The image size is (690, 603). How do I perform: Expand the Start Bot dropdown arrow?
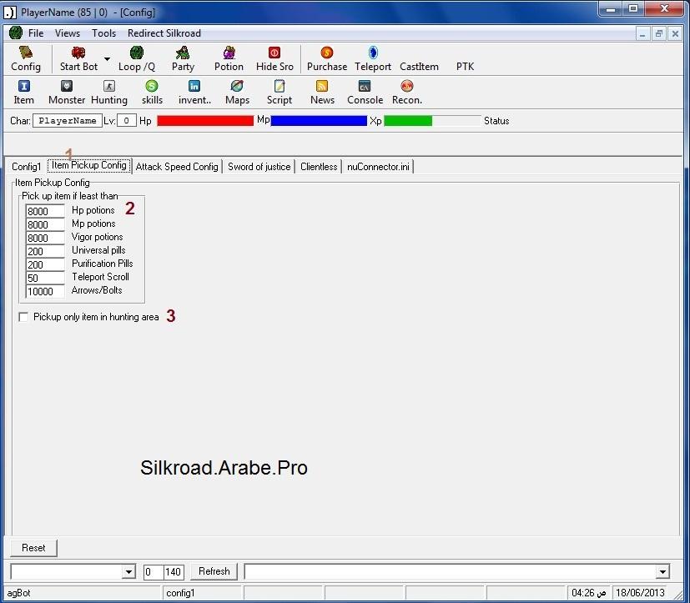107,59
